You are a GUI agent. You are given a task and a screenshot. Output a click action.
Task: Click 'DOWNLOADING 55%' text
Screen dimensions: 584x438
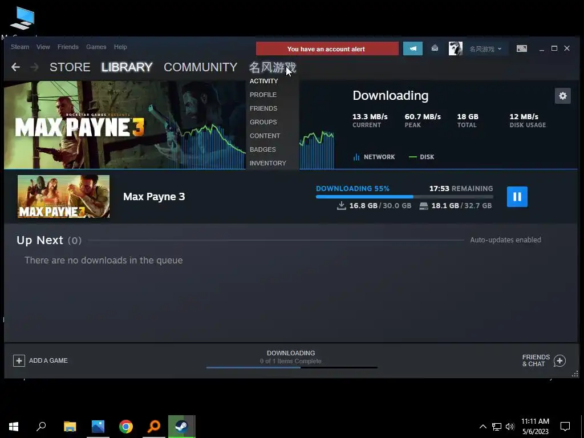coord(352,188)
